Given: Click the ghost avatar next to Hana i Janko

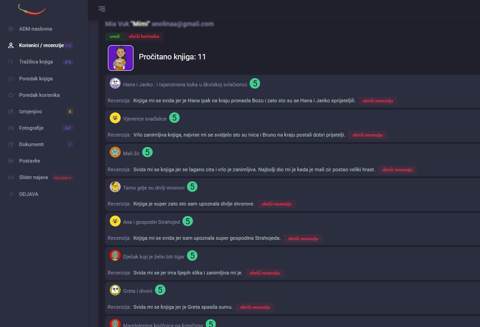Looking at the screenshot, I should (x=115, y=83).
